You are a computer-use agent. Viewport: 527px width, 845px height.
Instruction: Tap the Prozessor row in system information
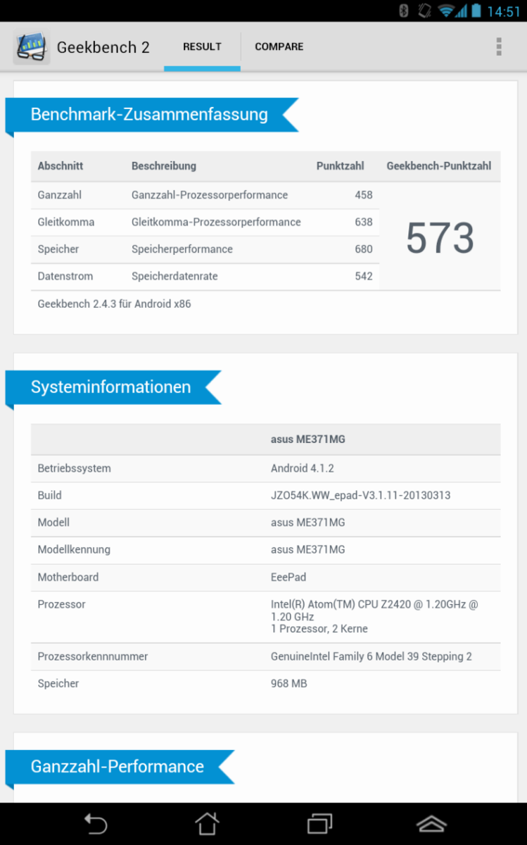pyautogui.click(x=265, y=616)
